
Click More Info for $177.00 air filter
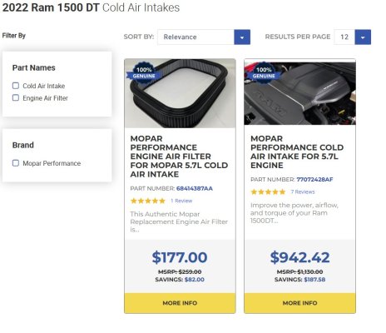tap(180, 303)
